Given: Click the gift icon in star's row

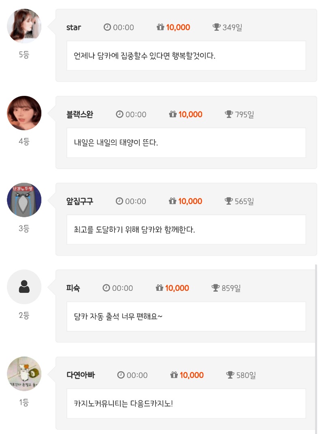Looking at the screenshot, I should (160, 28).
